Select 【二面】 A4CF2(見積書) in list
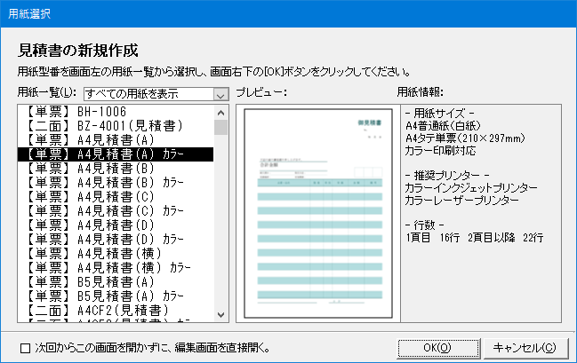The height and width of the screenshot is (363, 577). (x=116, y=311)
